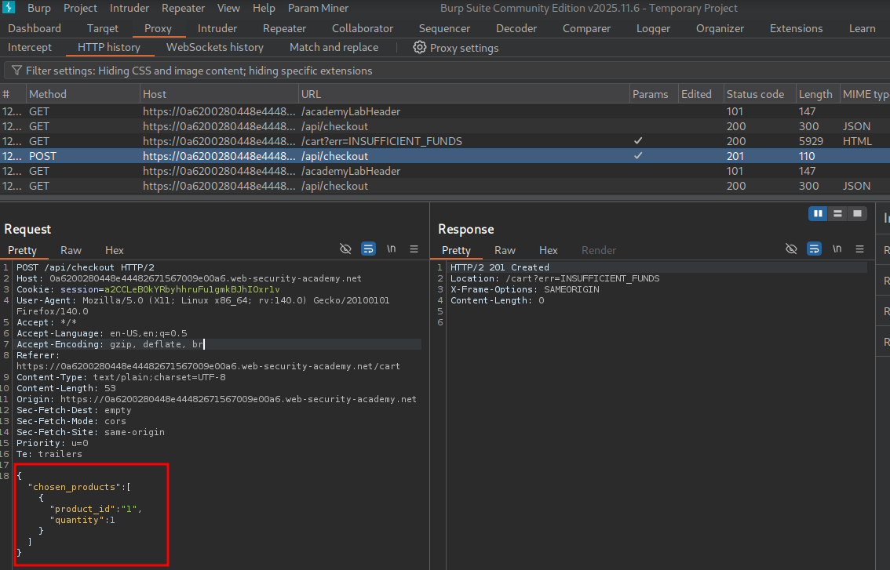Toggle show newline \n in Request pane

click(391, 249)
